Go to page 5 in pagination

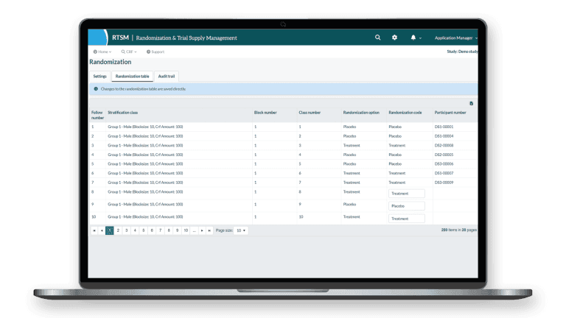143,230
